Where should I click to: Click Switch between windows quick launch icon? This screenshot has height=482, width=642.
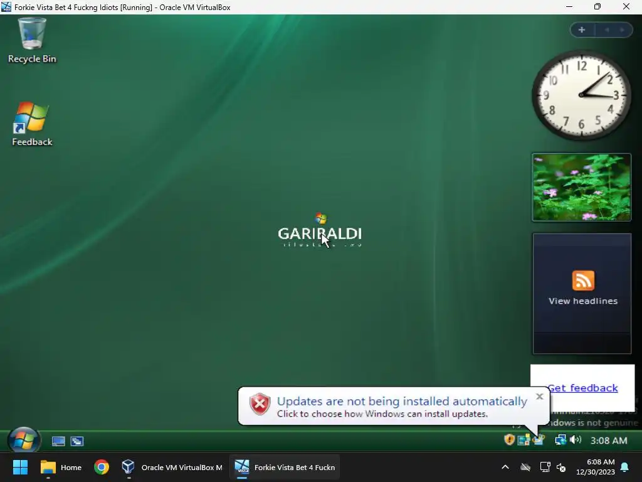pyautogui.click(x=77, y=441)
